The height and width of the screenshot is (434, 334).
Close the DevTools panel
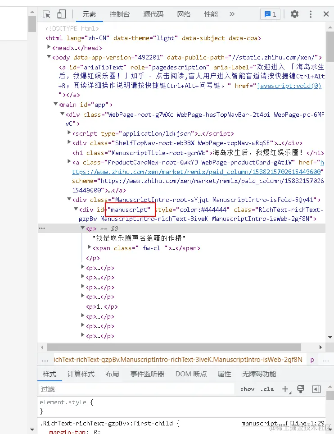click(x=326, y=14)
